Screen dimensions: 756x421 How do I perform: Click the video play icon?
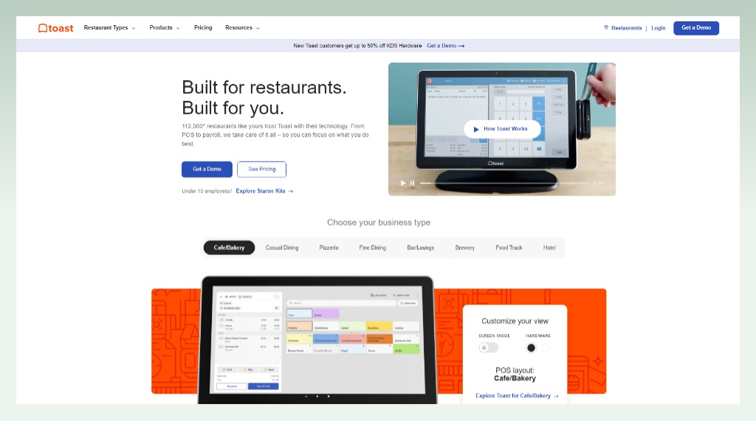pyautogui.click(x=403, y=183)
